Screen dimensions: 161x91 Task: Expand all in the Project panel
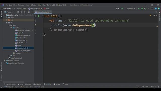click(22, 12)
